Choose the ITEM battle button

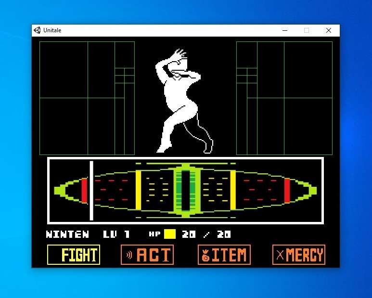(x=224, y=255)
